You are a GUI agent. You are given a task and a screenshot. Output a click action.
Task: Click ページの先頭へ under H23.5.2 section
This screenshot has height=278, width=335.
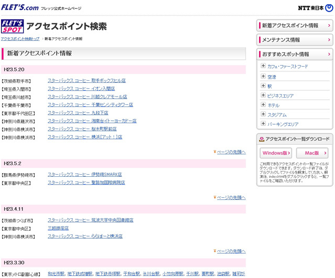coord(231,197)
